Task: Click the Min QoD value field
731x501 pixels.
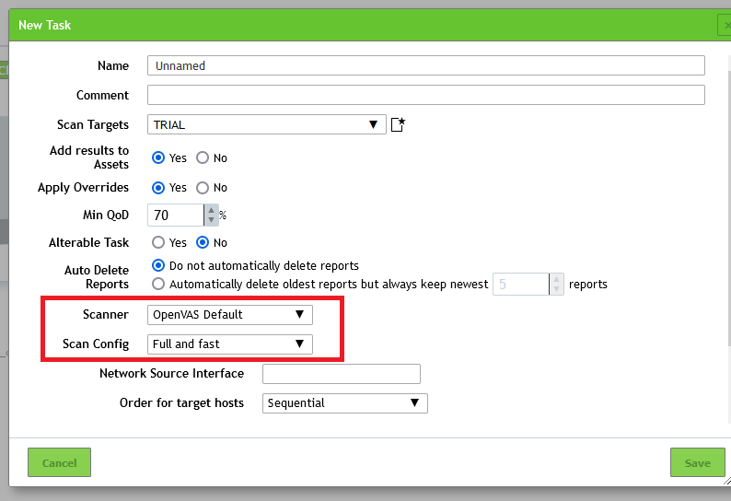Action: point(176,216)
